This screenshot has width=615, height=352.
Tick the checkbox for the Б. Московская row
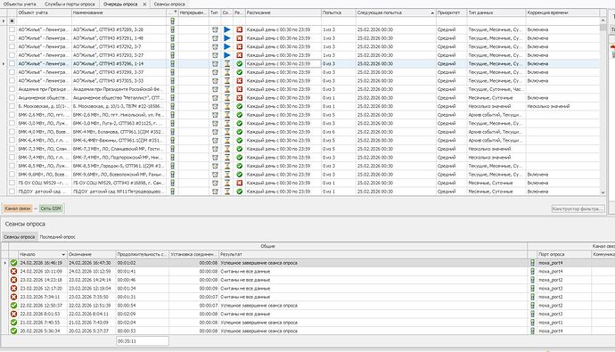tap(12, 107)
